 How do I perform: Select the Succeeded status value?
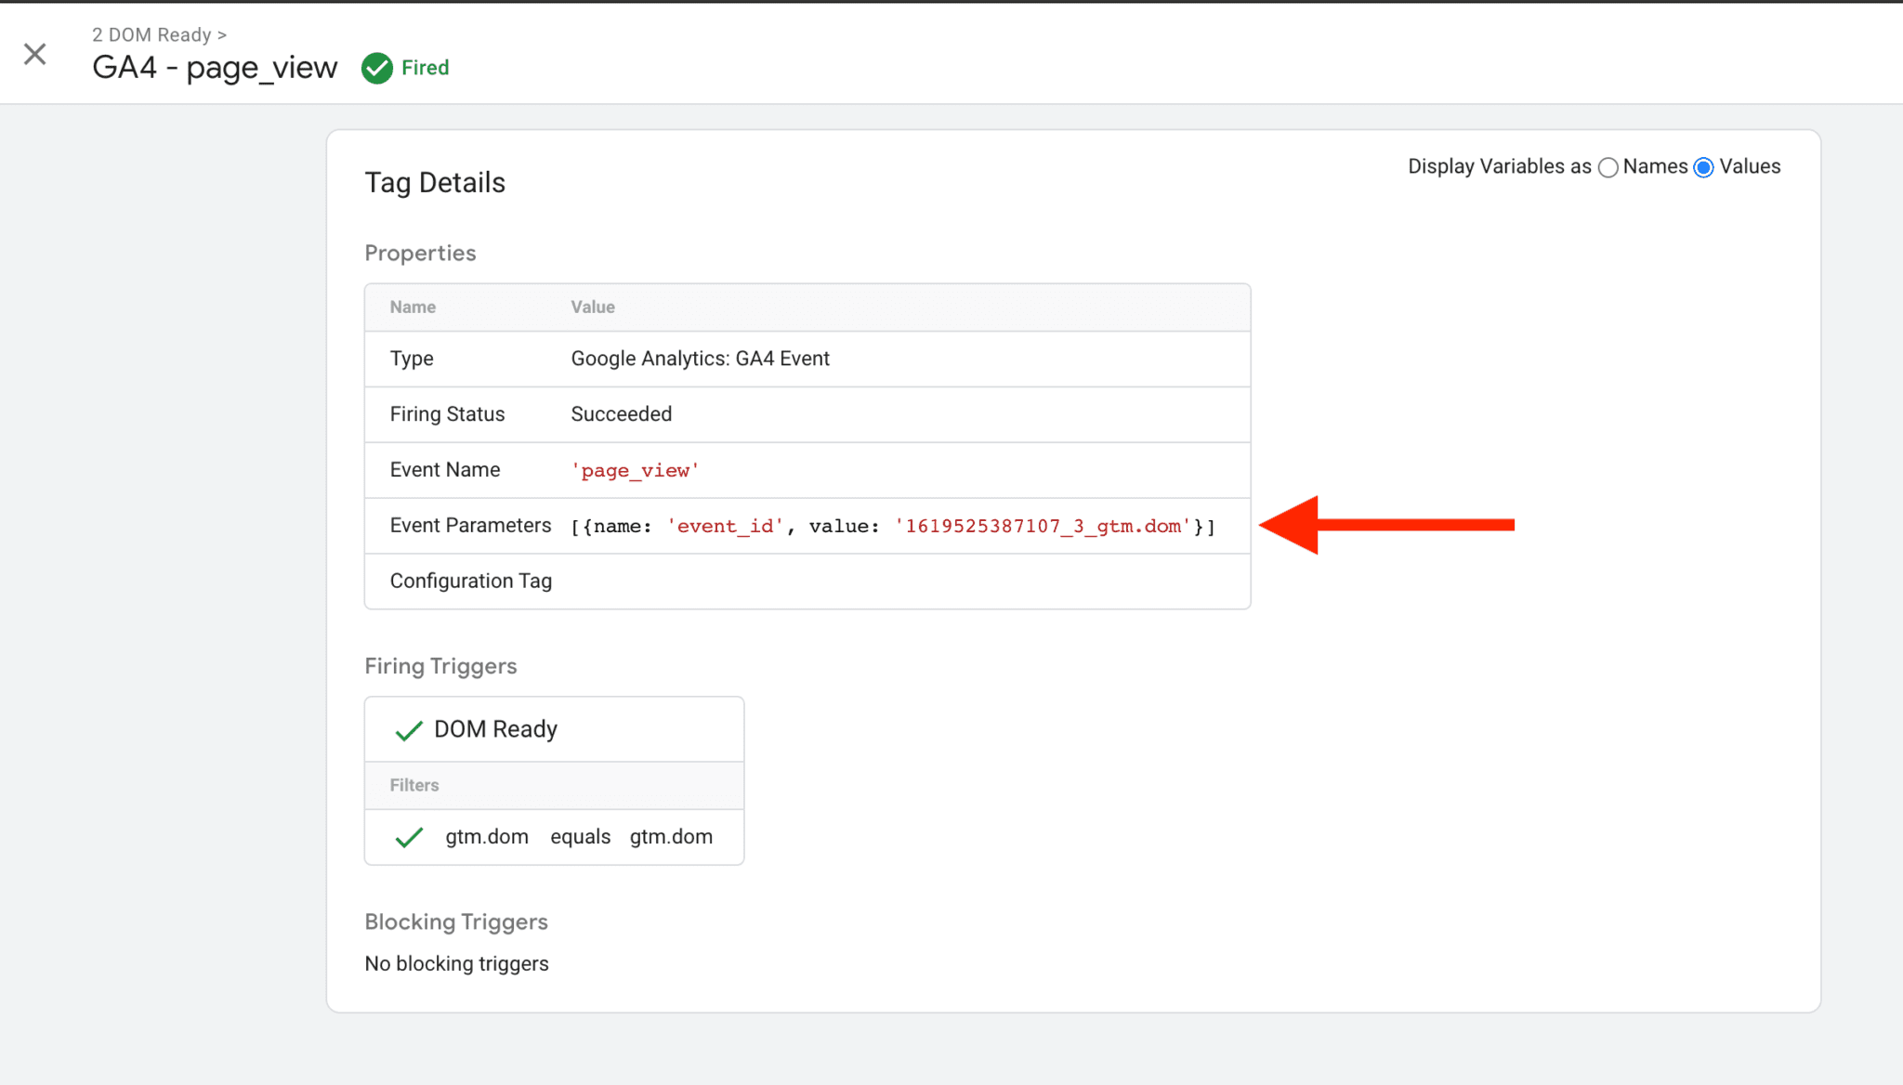621,414
